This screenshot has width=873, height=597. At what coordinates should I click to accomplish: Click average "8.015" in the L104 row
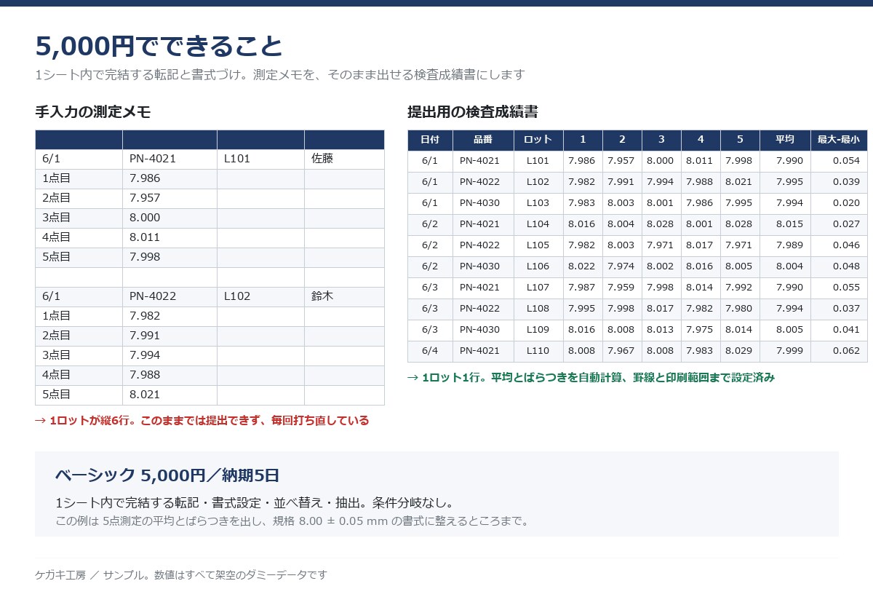click(x=790, y=224)
